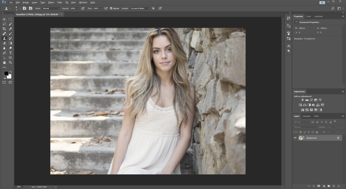Pick the Horizontal Type tool

10,53
